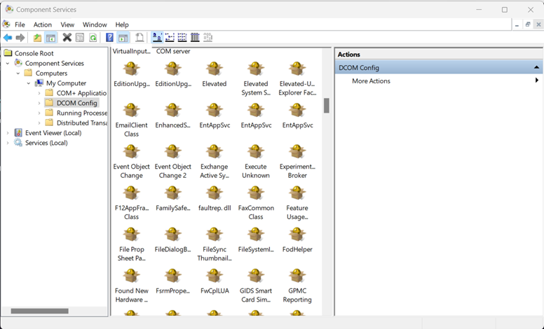Select the Event Object Change 2 item
Screen dimensions: 544x329
pyautogui.click(x=172, y=162)
